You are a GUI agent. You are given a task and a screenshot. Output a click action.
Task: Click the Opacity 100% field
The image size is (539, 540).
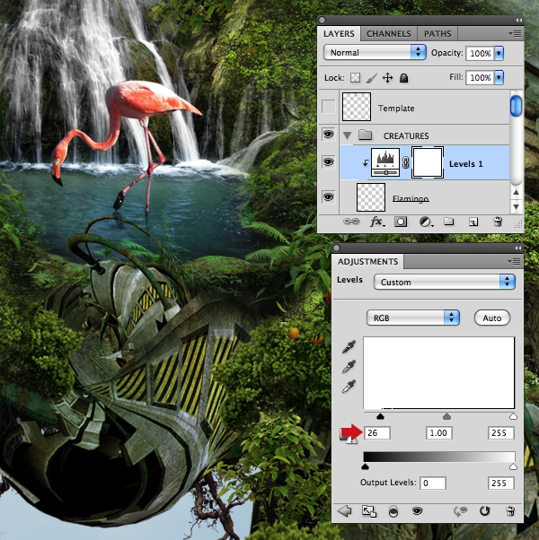click(x=480, y=54)
